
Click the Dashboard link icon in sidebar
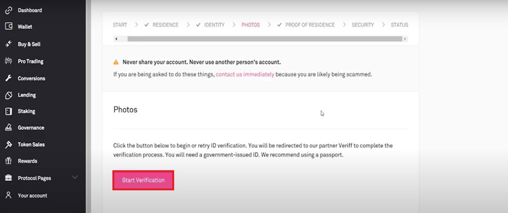(8, 10)
